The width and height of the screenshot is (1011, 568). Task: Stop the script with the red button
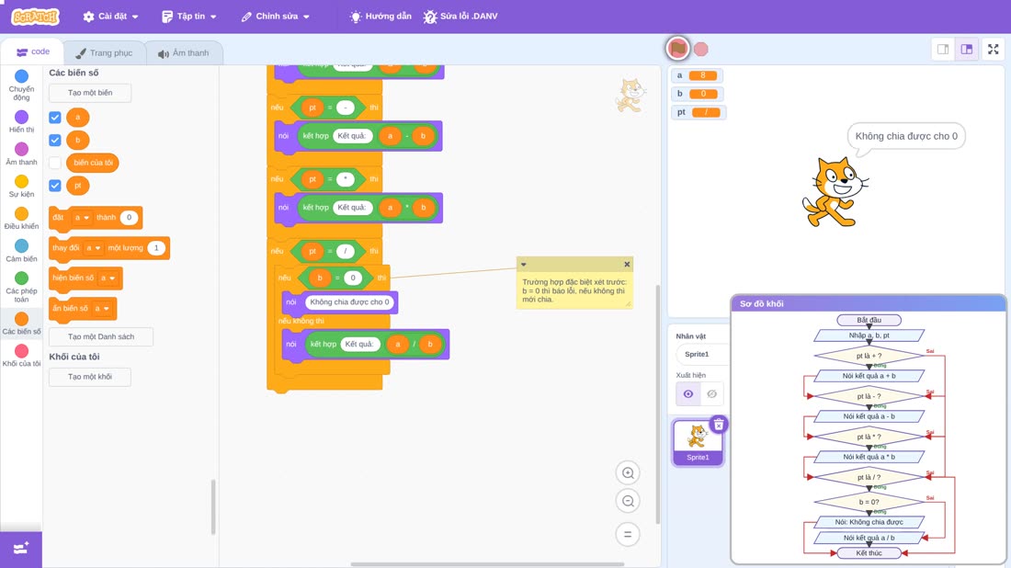point(701,49)
